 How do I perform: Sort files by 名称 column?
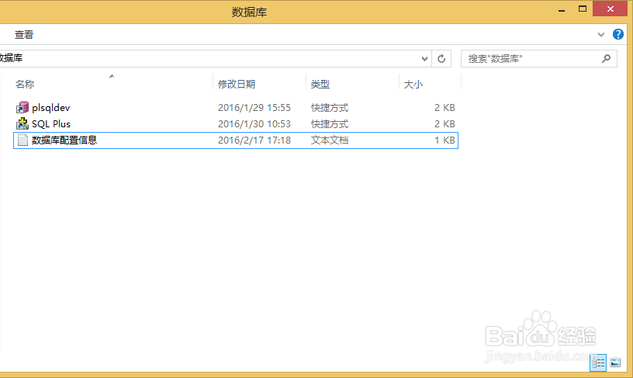tap(25, 84)
